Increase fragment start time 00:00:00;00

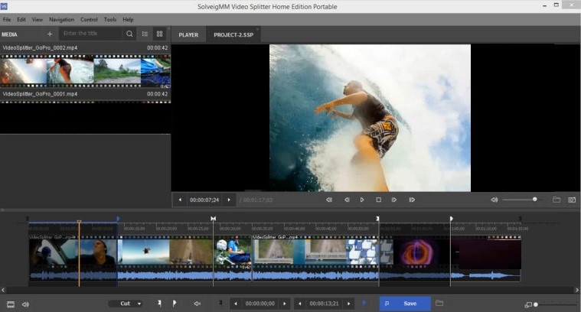pos(285,304)
